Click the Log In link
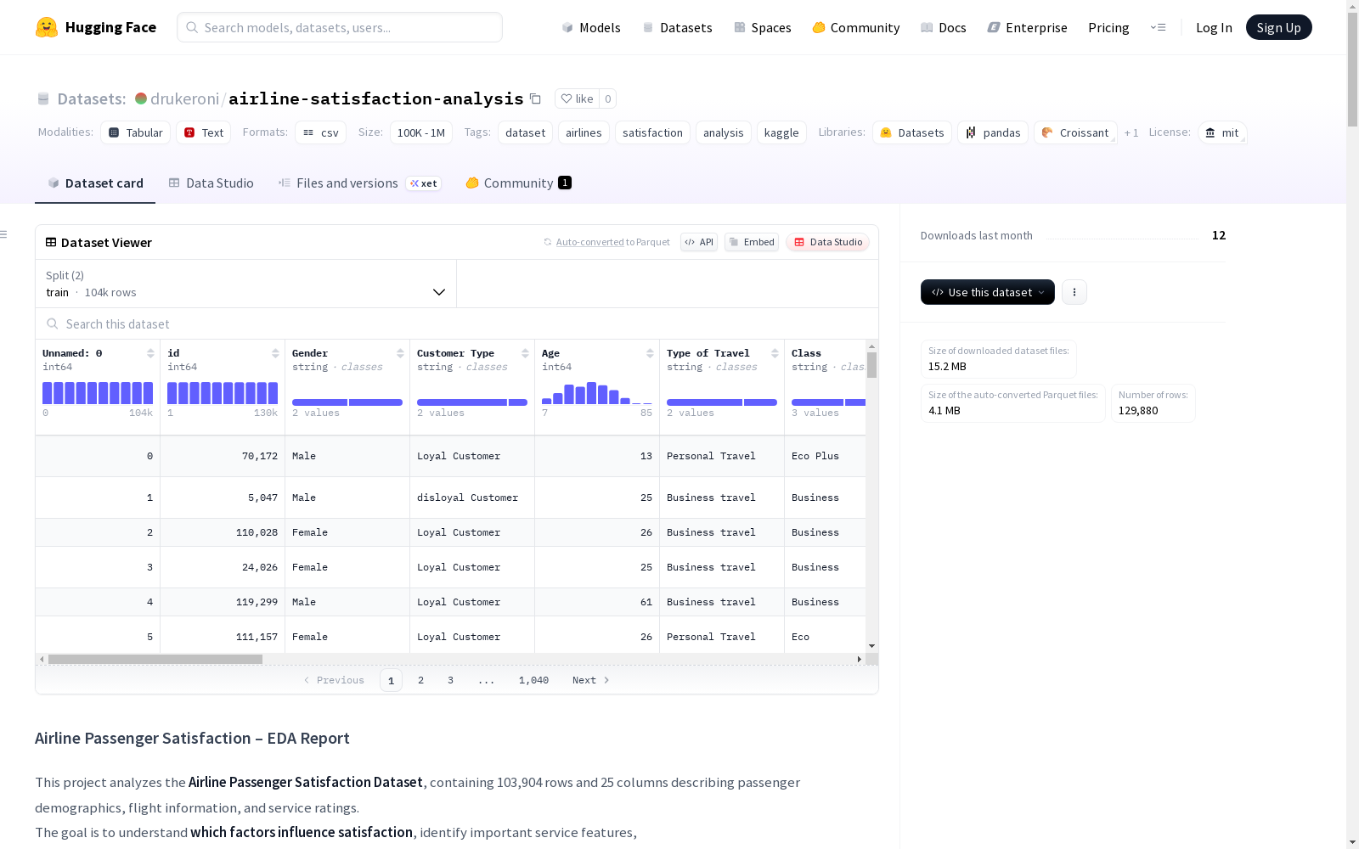 click(1214, 27)
